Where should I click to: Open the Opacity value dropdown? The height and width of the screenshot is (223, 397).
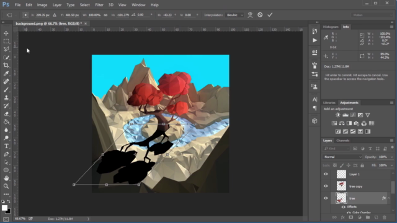(x=391, y=157)
